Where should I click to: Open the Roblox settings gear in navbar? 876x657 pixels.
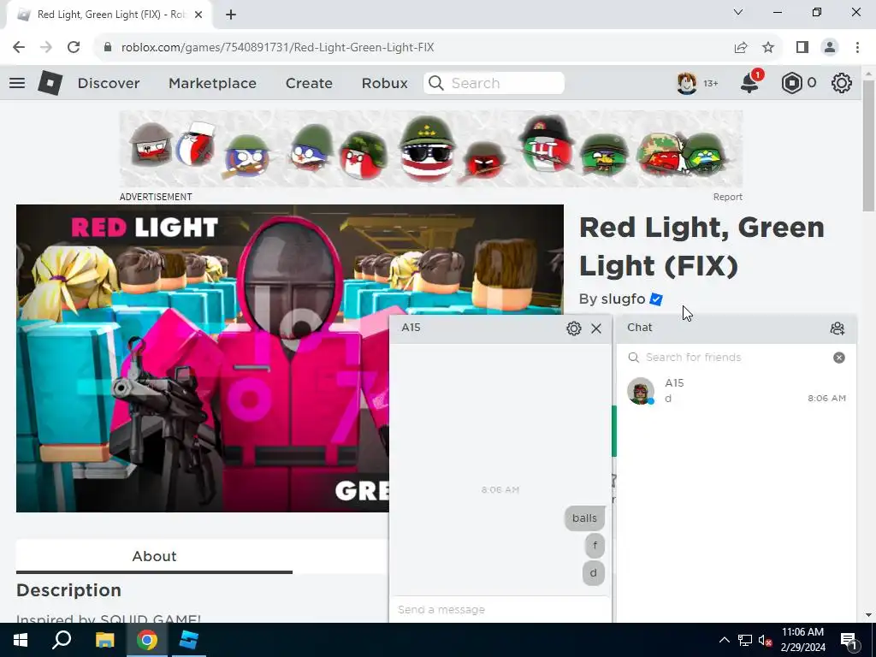(842, 83)
